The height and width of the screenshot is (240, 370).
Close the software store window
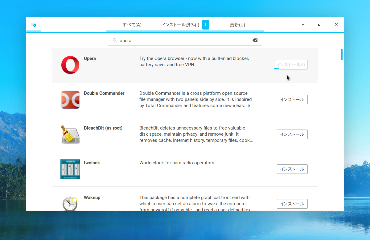click(x=336, y=25)
